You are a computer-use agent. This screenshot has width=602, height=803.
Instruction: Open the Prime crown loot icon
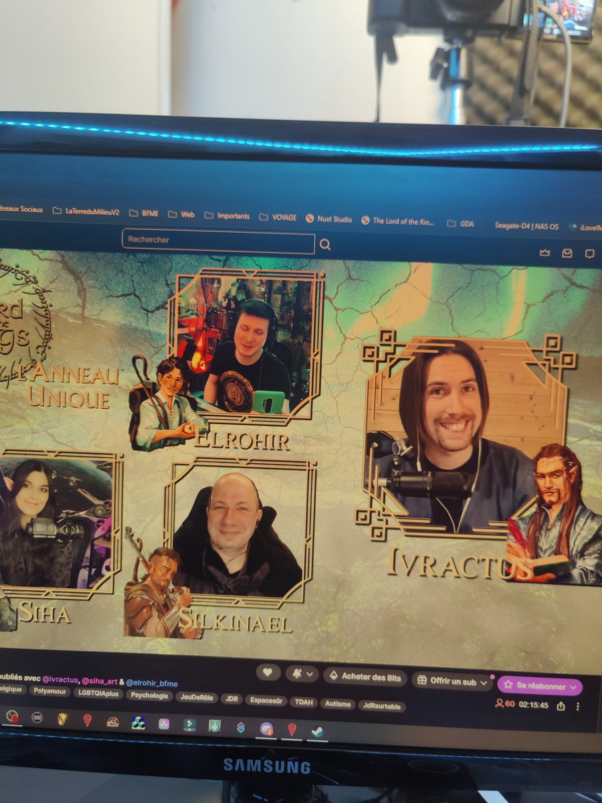coord(544,253)
